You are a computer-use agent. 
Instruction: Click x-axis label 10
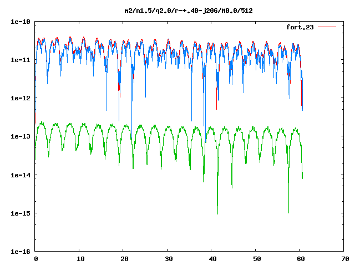[80, 259]
